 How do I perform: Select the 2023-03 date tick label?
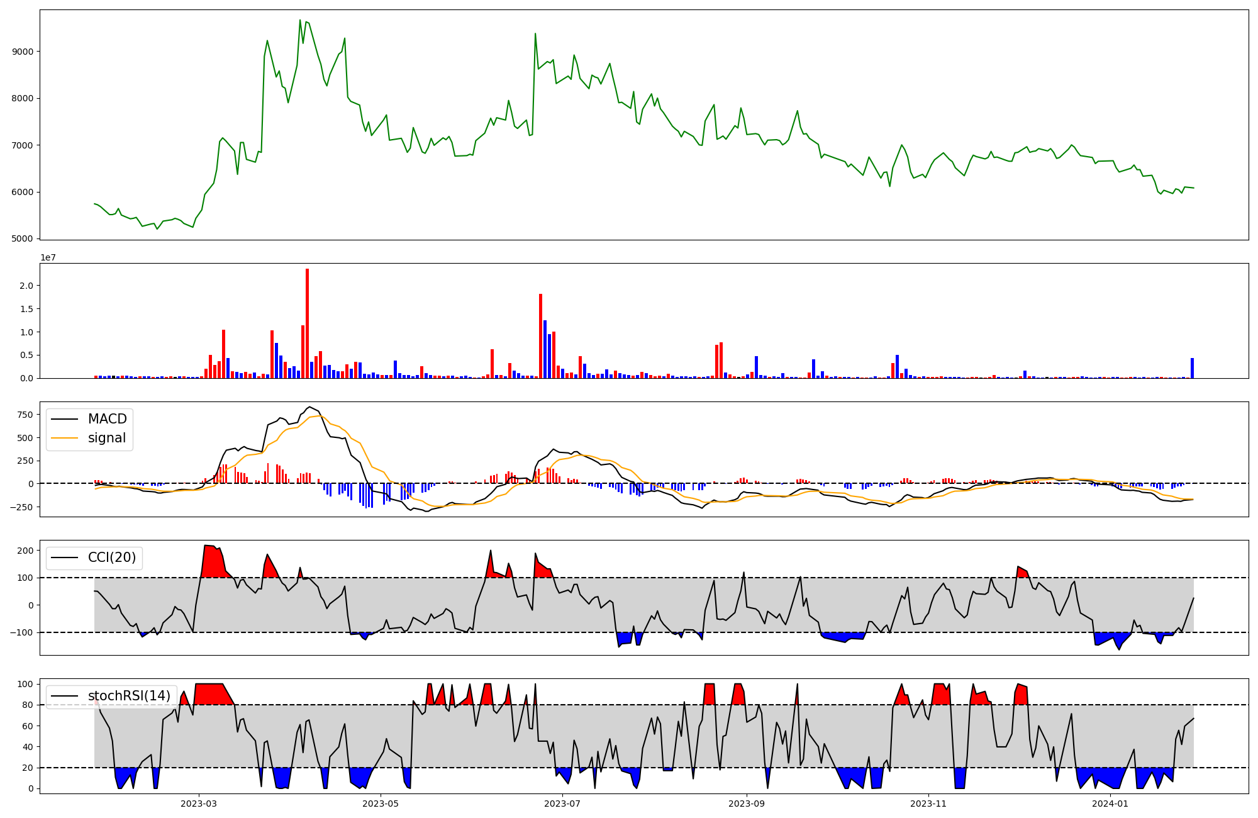click(x=199, y=804)
